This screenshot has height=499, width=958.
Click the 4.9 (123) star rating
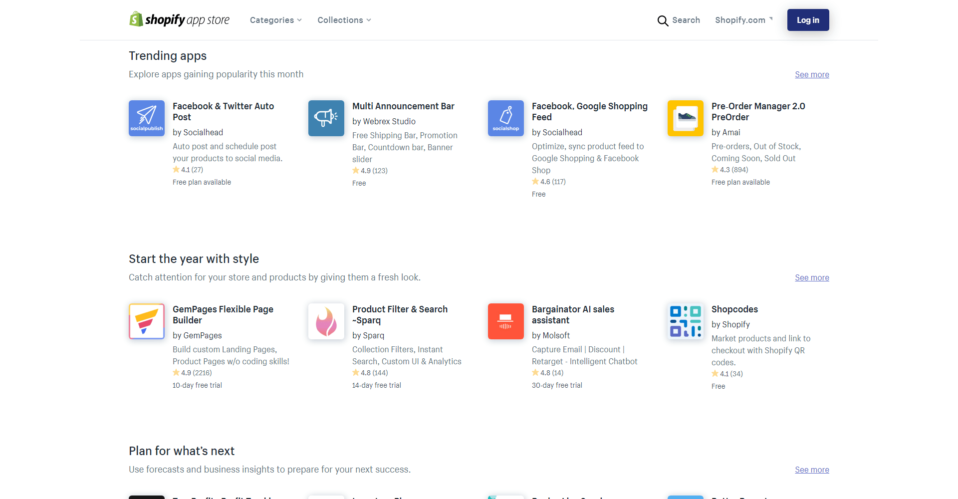[x=370, y=171]
